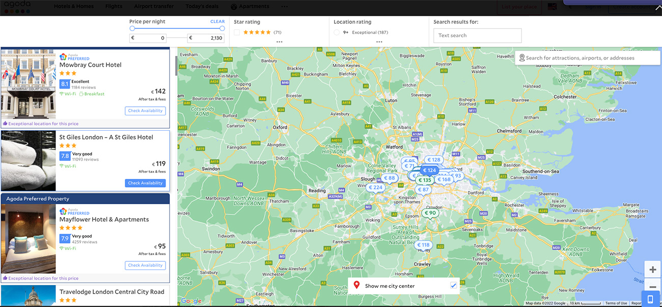Zoom out on the map

point(652,287)
